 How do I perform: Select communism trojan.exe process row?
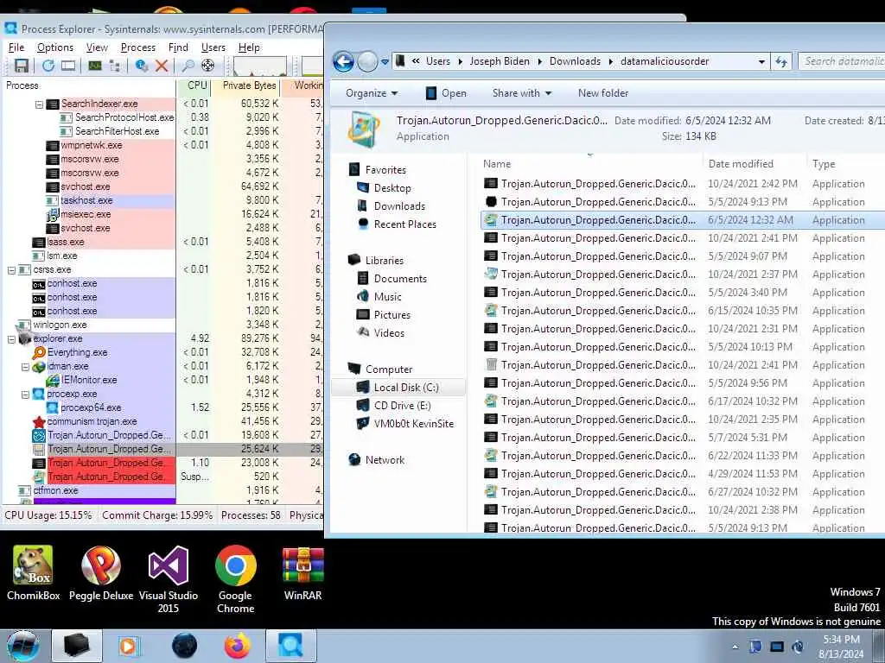pyautogui.click(x=92, y=421)
